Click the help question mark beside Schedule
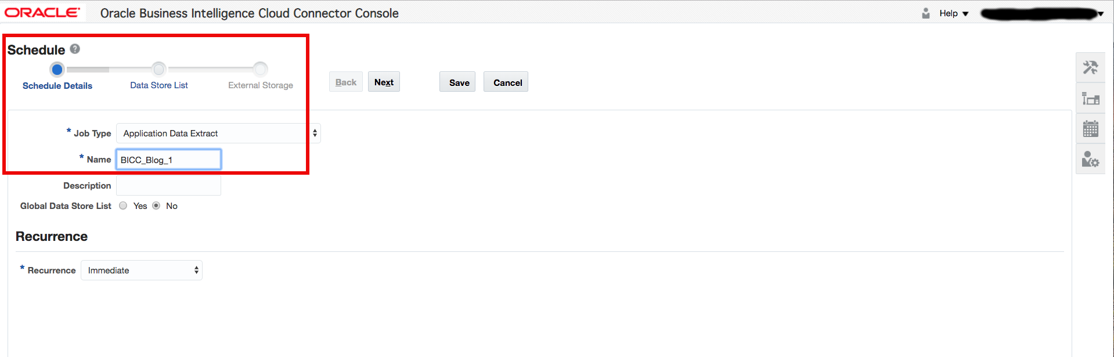1114x357 pixels. coord(75,49)
